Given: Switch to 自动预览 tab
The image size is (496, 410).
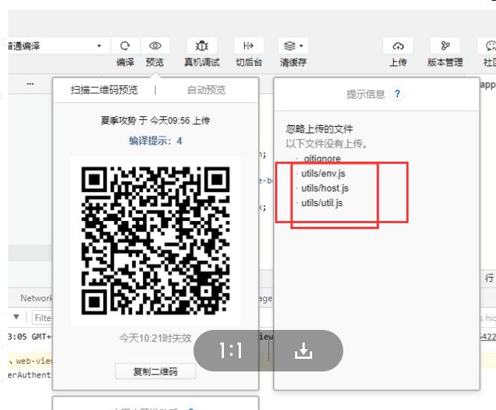Looking at the screenshot, I should click(x=206, y=90).
